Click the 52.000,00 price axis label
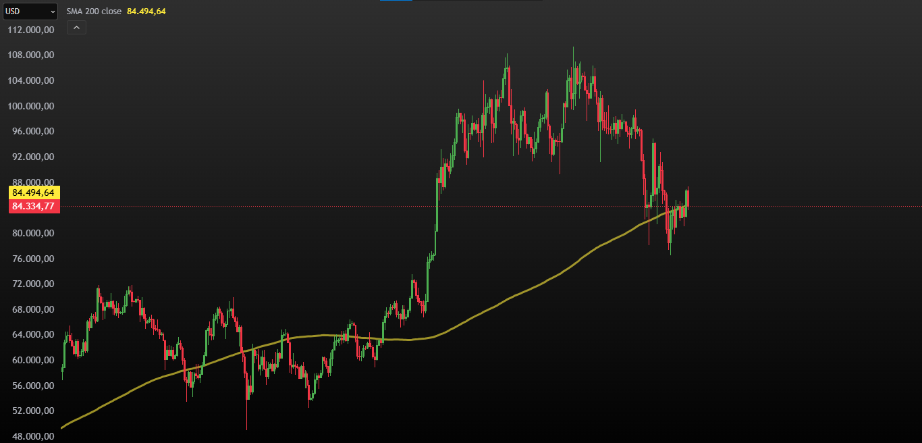922x443 pixels. (x=33, y=411)
